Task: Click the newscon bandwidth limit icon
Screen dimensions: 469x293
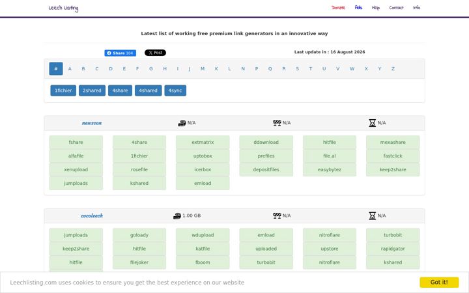Action: (277, 123)
